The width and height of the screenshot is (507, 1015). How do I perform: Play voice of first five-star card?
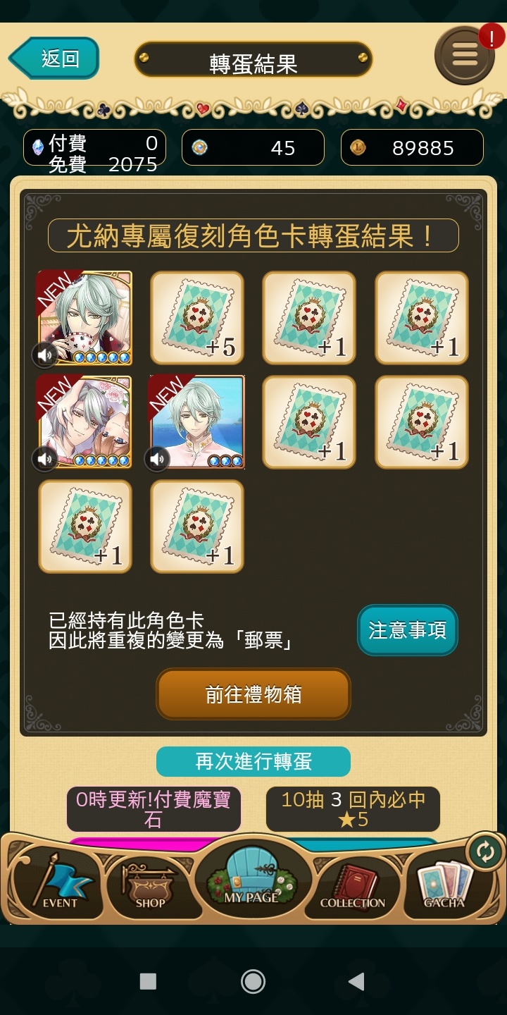[x=45, y=355]
